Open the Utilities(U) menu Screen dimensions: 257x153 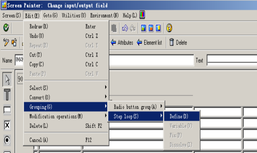(74, 15)
